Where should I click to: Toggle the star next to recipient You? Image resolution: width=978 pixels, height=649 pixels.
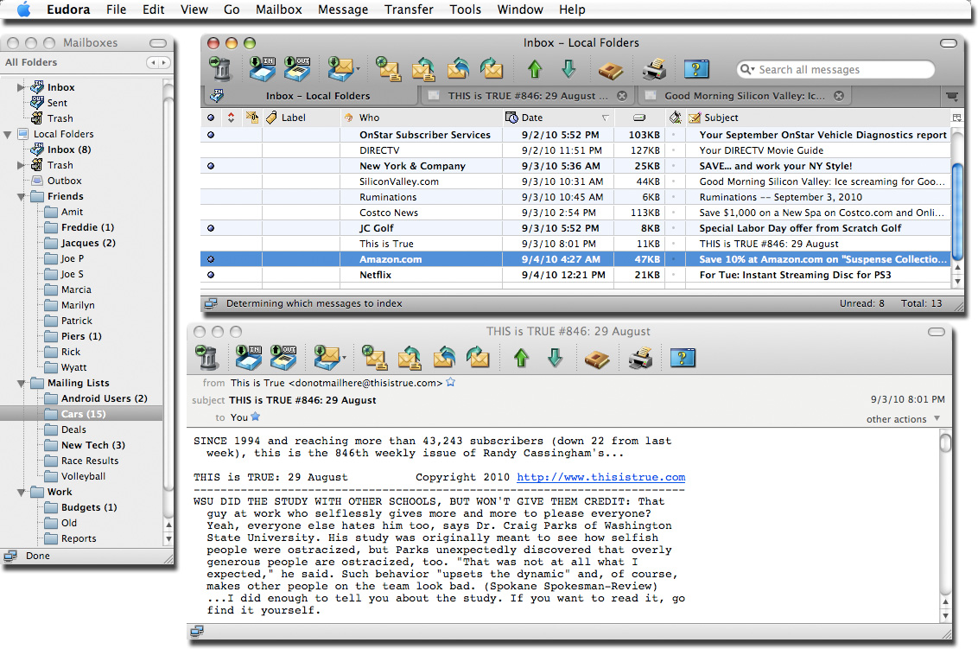[x=255, y=417]
